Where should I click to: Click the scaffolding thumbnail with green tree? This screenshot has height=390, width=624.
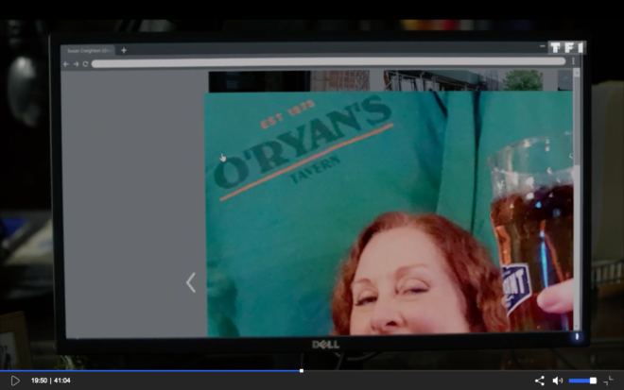point(463,80)
